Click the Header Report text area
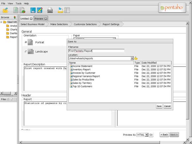This screenshot has width=192, height=144. (68, 114)
